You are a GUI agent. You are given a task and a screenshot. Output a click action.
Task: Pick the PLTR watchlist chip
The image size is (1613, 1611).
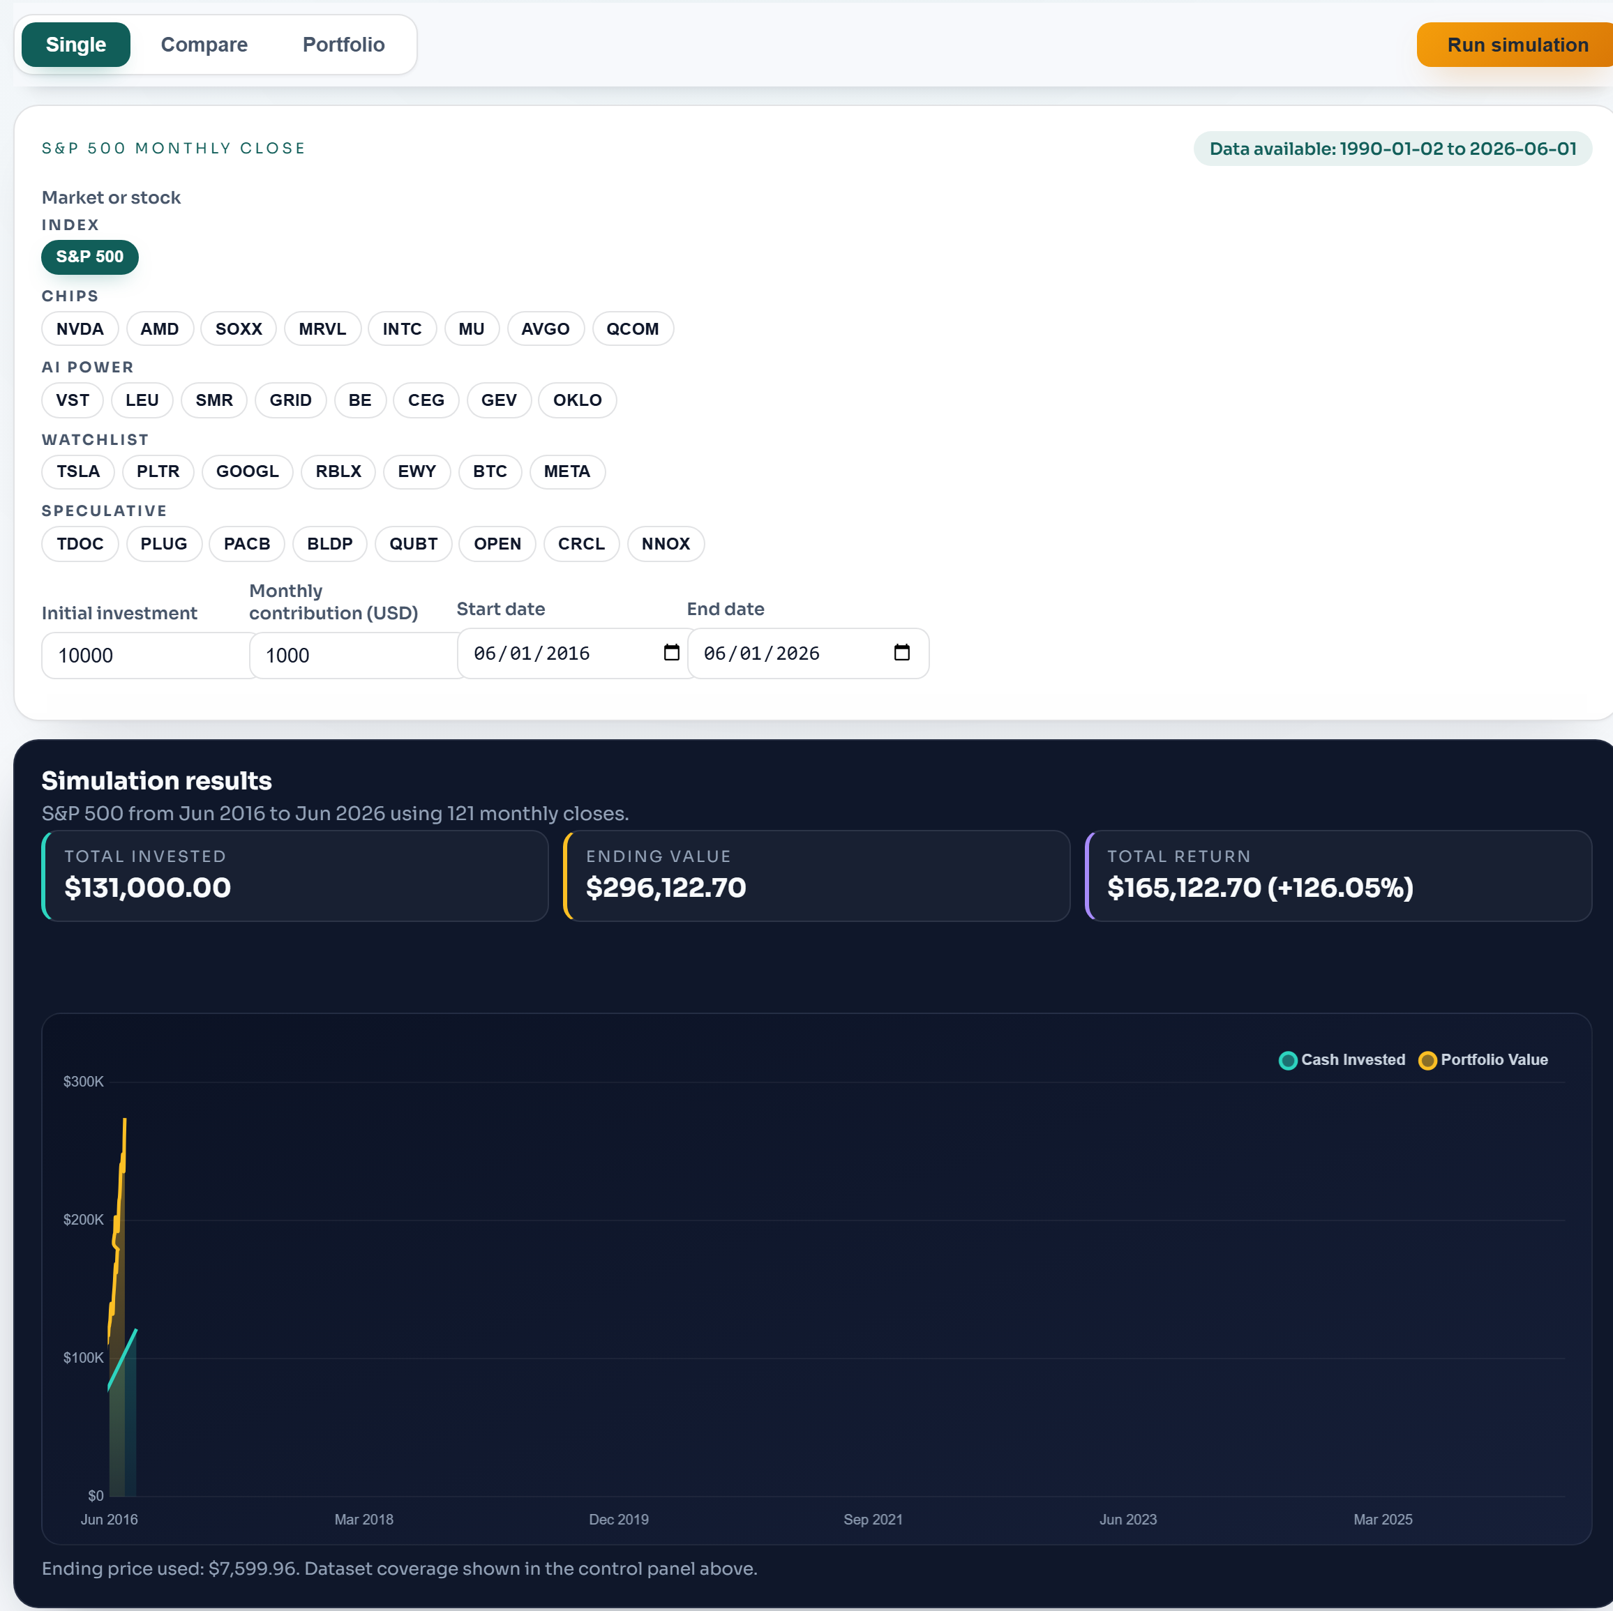point(158,471)
